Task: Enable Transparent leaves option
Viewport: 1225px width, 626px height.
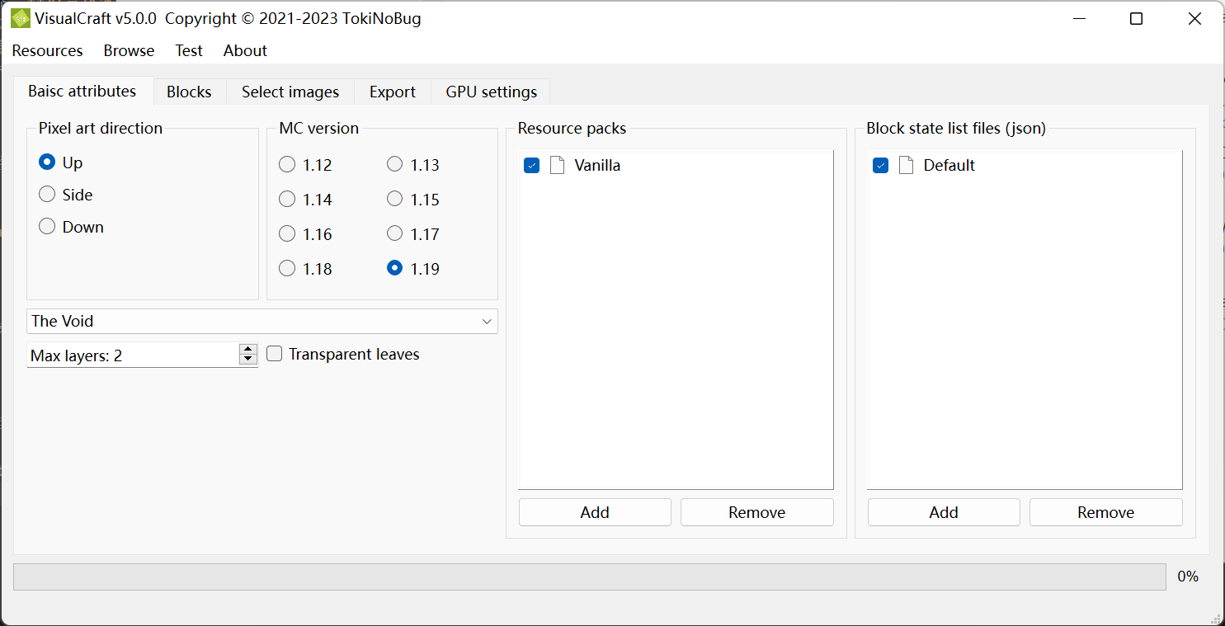Action: 275,354
